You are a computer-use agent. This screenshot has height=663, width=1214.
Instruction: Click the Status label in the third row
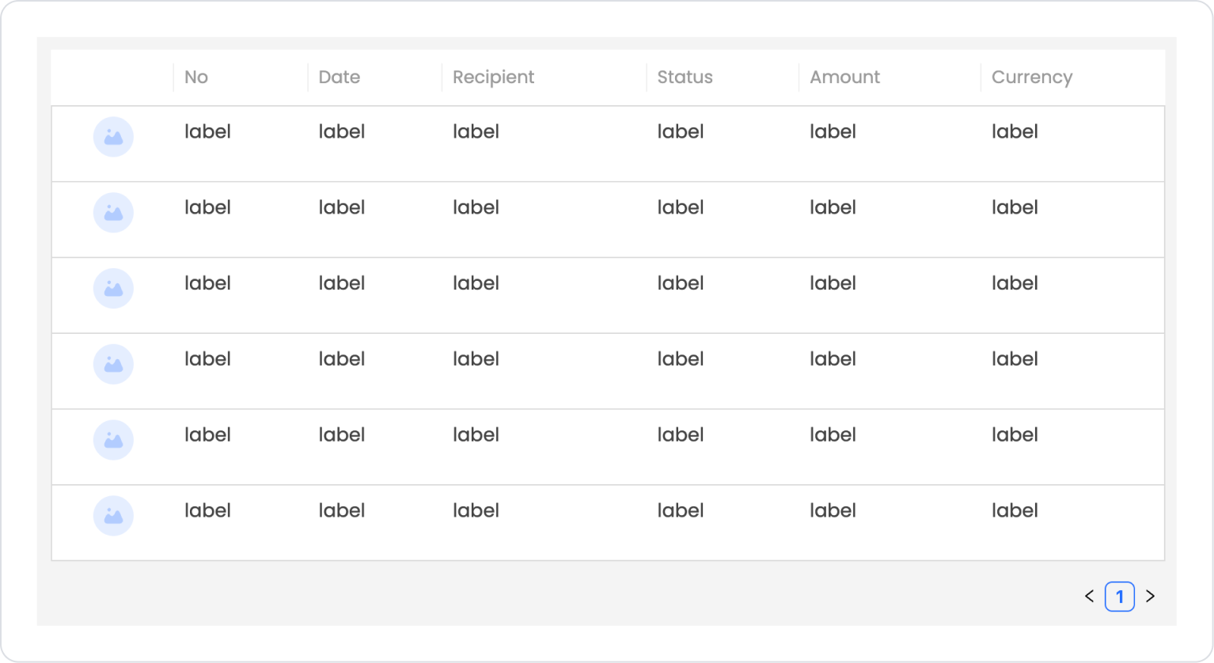681,283
